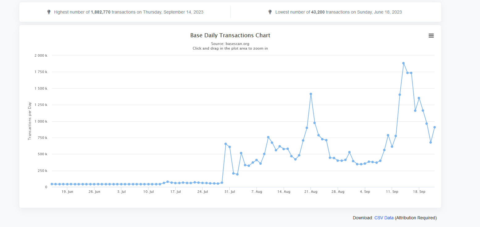Click the "18. Sep" x-axis label

(x=419, y=192)
